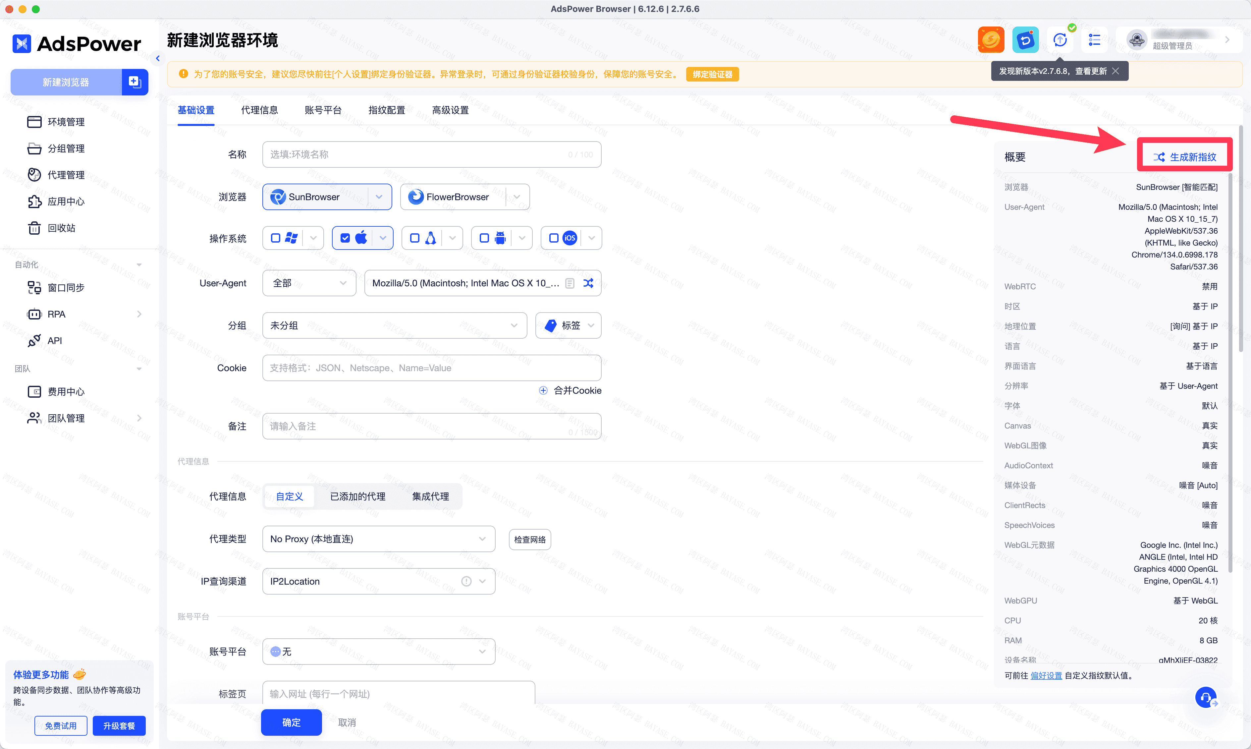This screenshot has height=749, width=1251.
Task: Click the overview panel scrollbar
Action: [x=1230, y=374]
